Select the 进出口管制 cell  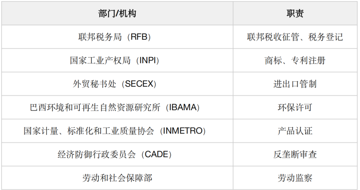tap(295, 84)
